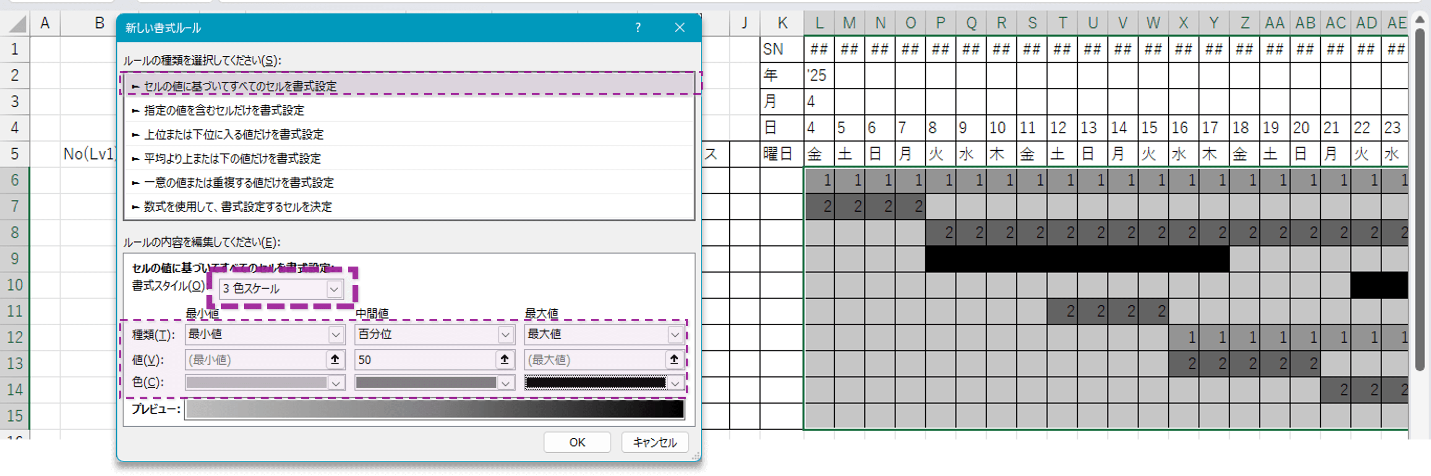
Task: Select rule 指定の値を含むセルだけを書式設定
Action: (224, 110)
